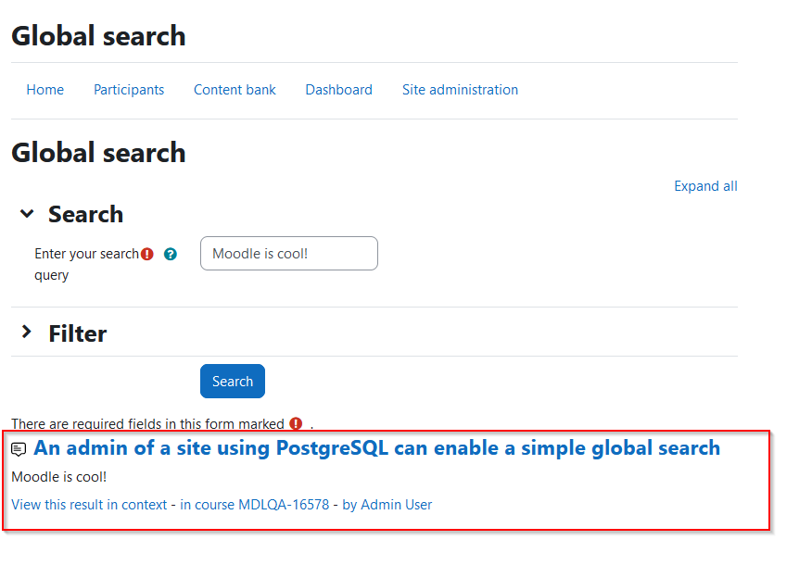Click the top Global search page title
Image resolution: width=812 pixels, height=565 pixels.
point(98,36)
